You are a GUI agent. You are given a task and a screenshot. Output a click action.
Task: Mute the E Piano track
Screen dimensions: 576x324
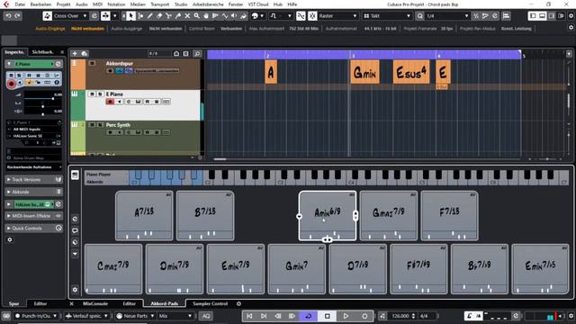(92, 94)
